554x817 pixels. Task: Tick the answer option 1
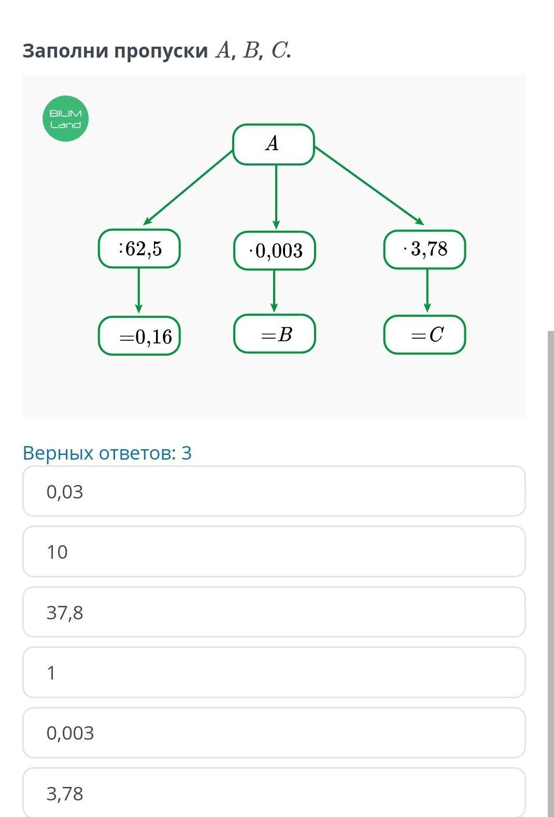point(274,672)
